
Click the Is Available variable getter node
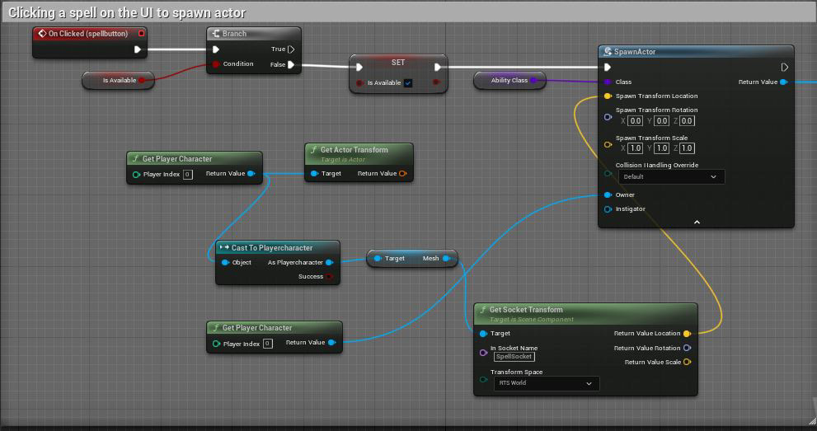(x=118, y=80)
